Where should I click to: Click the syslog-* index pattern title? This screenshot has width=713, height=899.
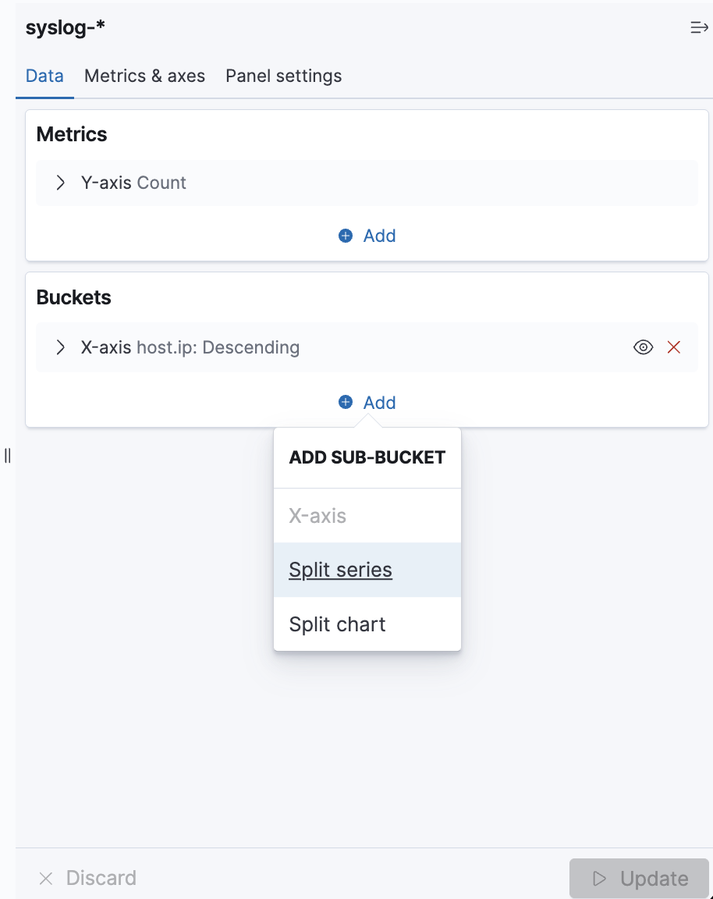click(x=66, y=28)
